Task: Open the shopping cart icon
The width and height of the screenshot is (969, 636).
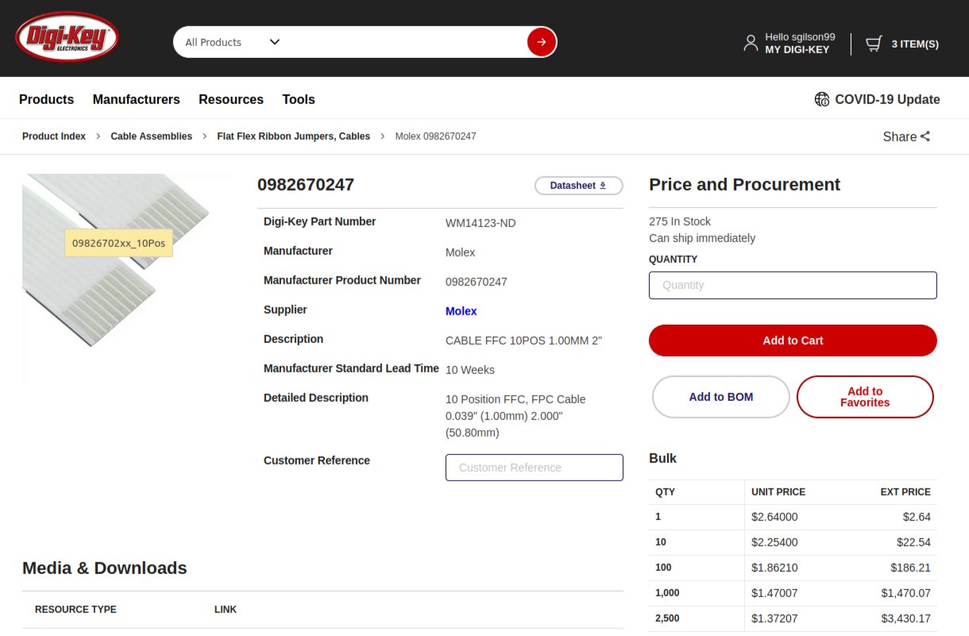Action: pyautogui.click(x=874, y=44)
